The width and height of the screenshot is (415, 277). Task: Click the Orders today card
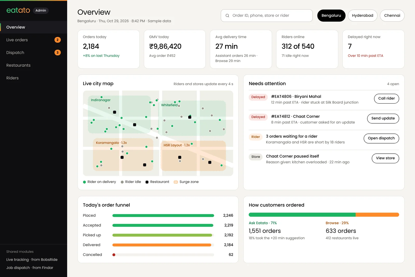(x=109, y=49)
